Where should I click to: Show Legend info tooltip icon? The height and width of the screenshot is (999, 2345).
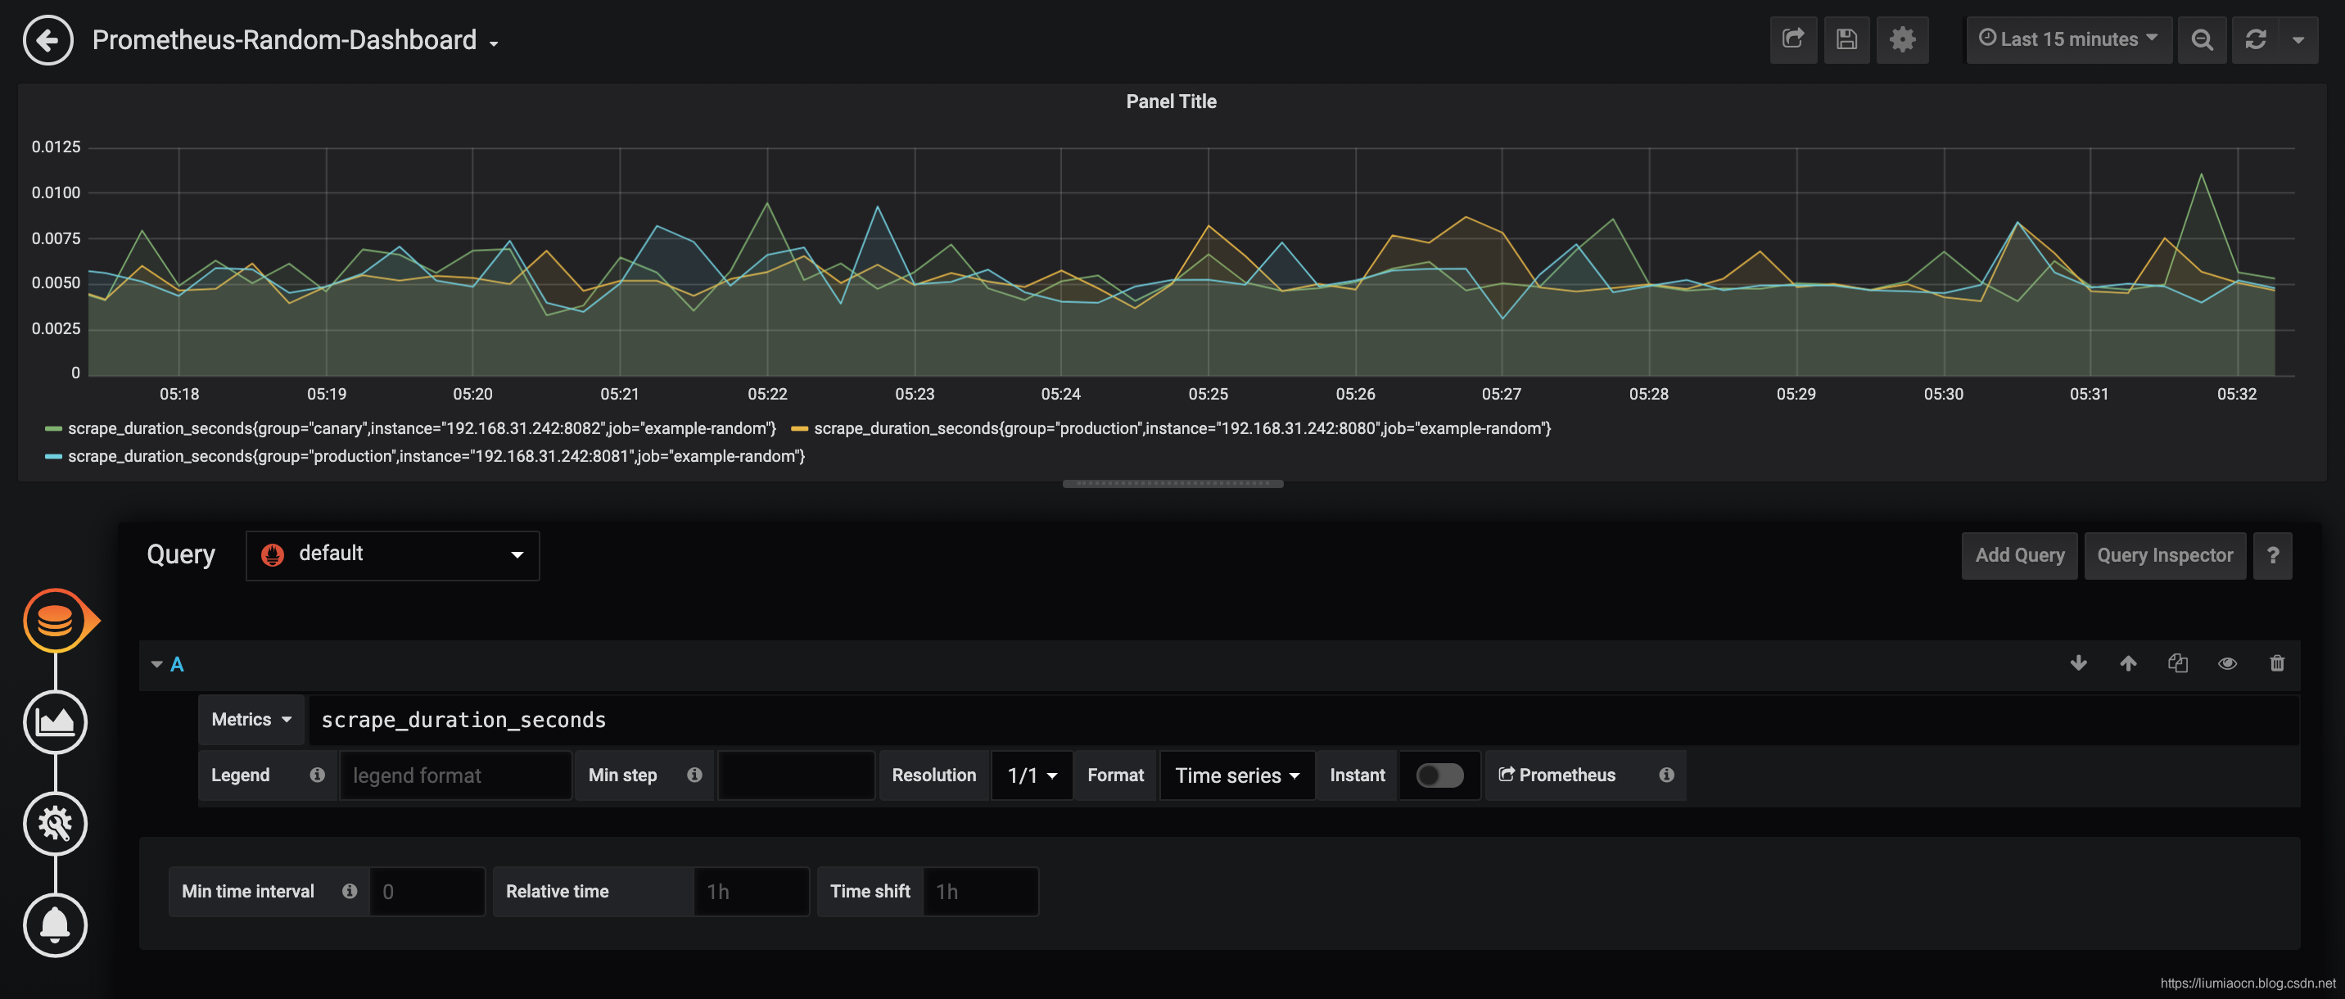(x=317, y=775)
